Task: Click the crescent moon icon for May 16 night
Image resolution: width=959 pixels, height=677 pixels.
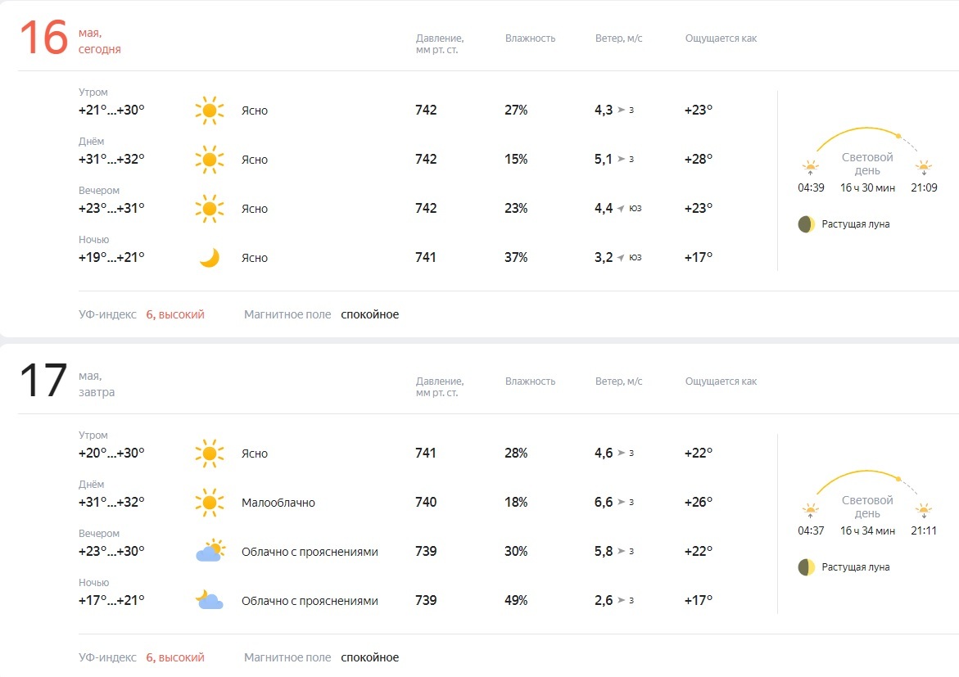Action: (210, 258)
